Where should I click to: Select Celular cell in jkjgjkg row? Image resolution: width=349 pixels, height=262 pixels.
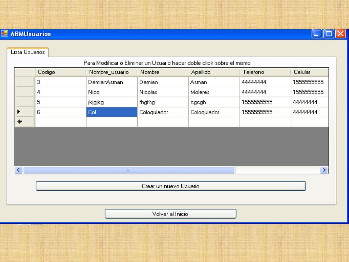[x=310, y=102]
